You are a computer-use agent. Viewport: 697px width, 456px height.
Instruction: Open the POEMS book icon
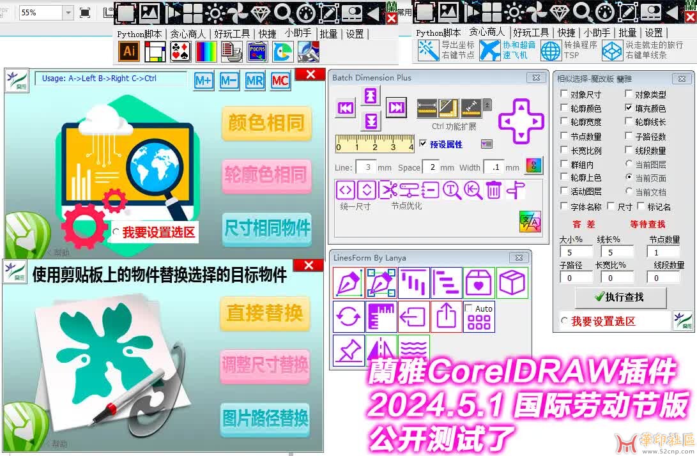257,52
